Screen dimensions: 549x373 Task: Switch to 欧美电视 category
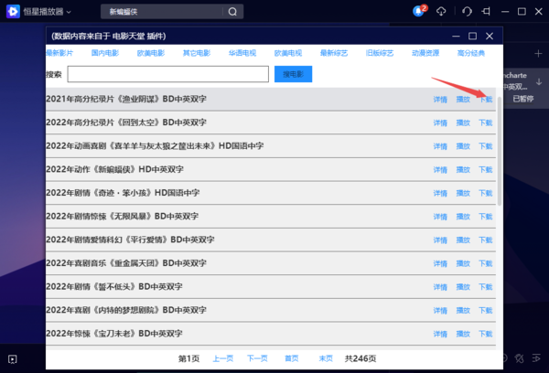[x=288, y=53]
